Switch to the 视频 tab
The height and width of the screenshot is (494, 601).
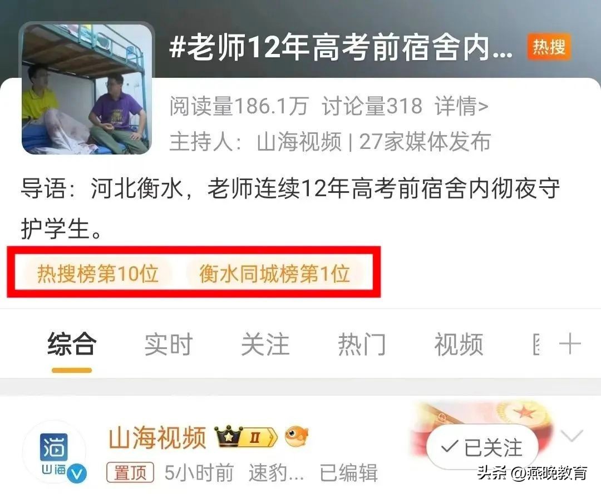click(459, 345)
